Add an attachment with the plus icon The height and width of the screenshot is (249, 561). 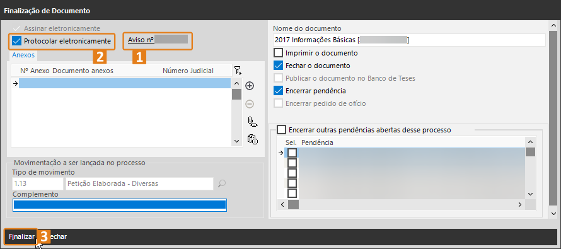pyautogui.click(x=250, y=86)
